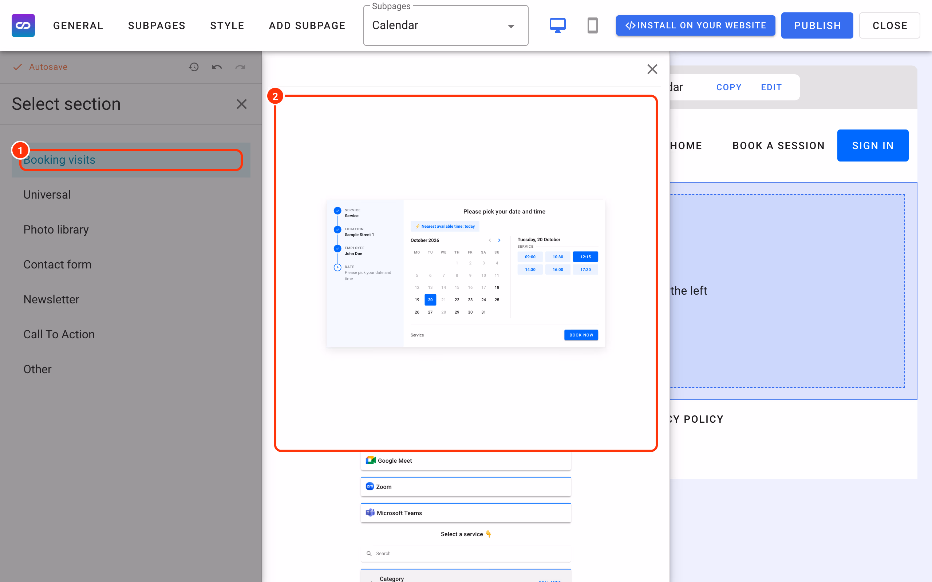The height and width of the screenshot is (582, 932).
Task: Click the undo icon
Action: click(x=217, y=67)
